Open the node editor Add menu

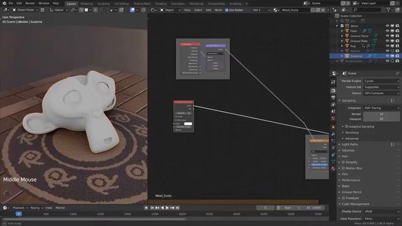(209, 10)
